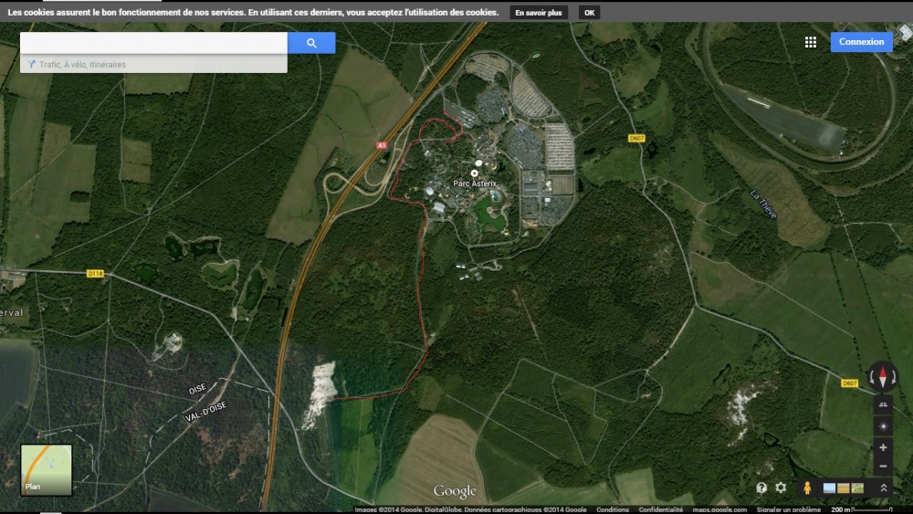Viewport: 913px width, 514px height.
Task: Click the red A1 highway shield
Action: click(x=382, y=145)
